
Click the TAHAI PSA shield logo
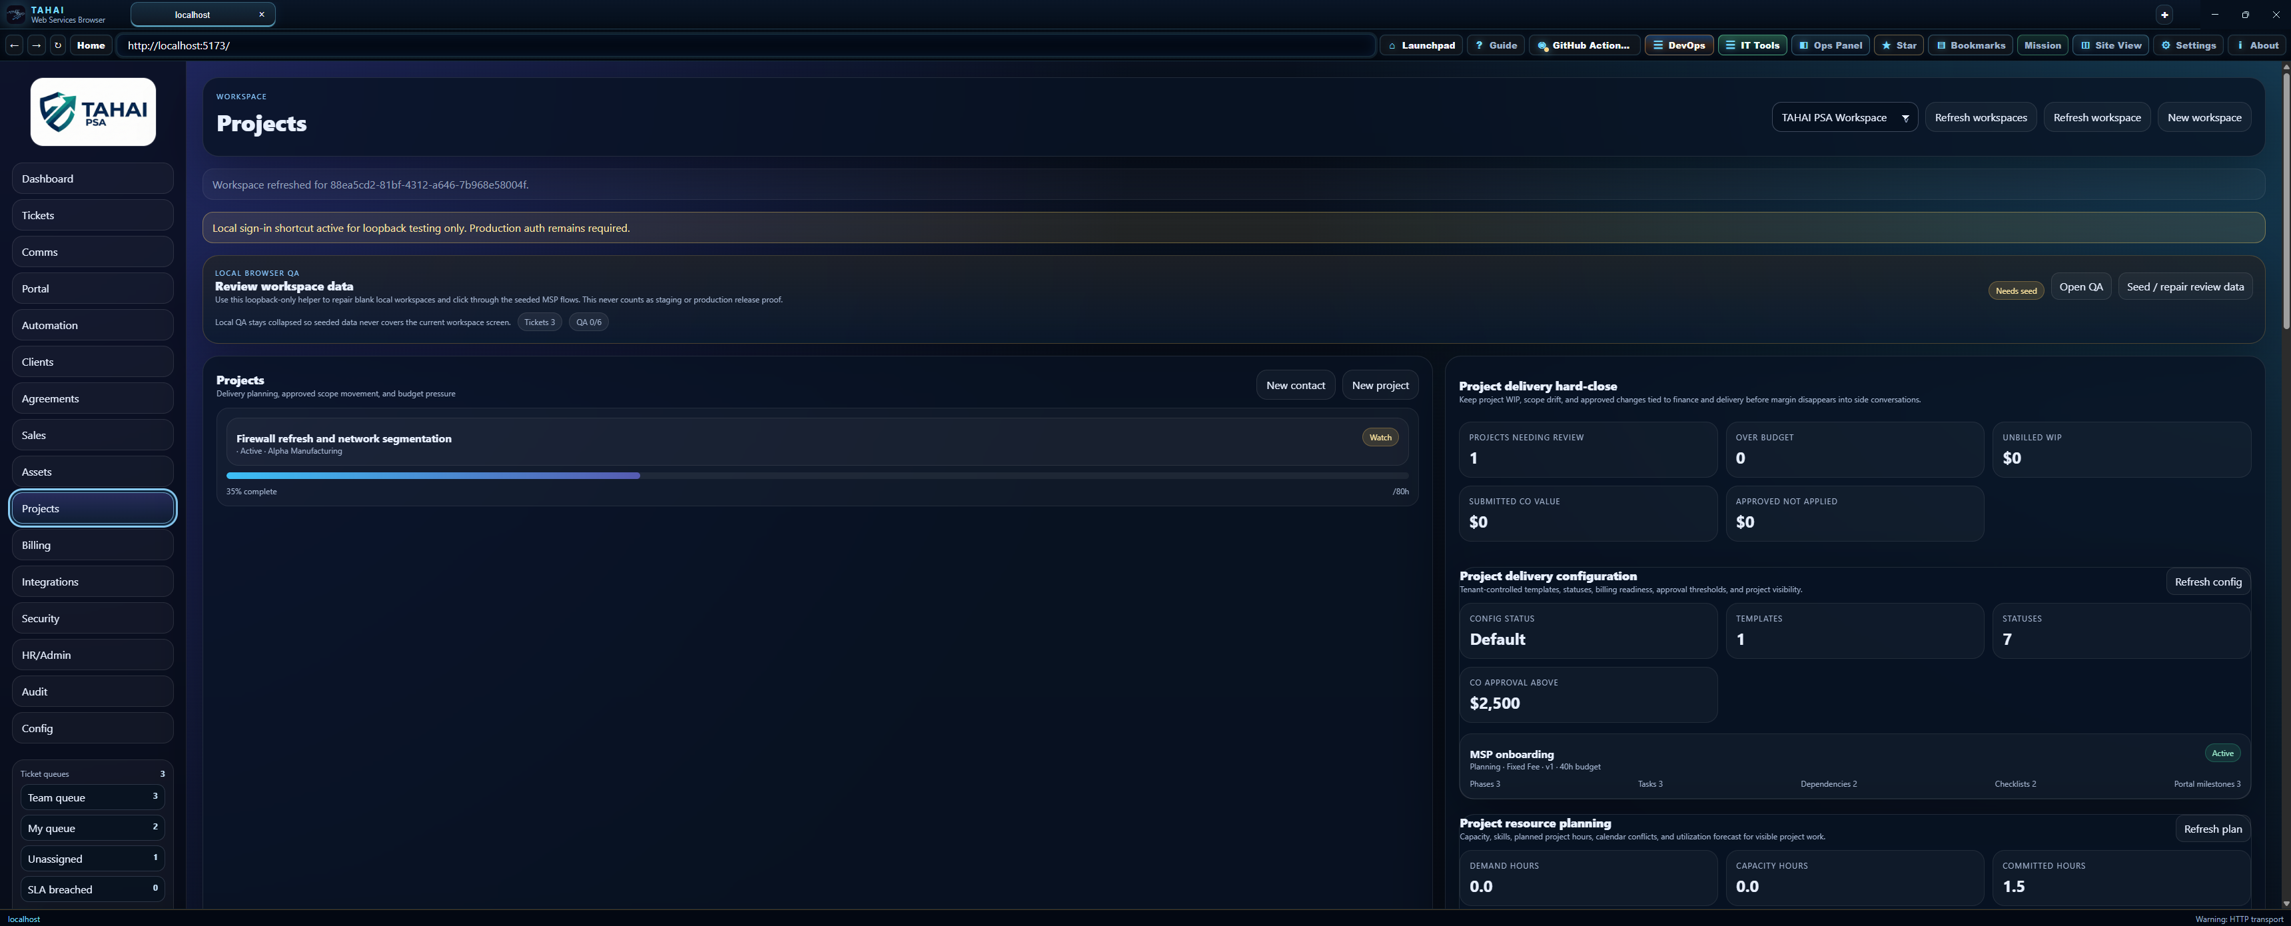[93, 112]
